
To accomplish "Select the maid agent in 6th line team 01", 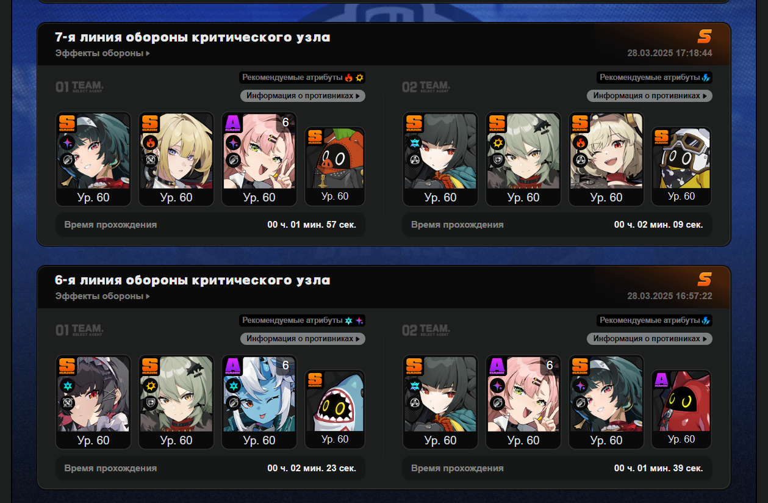I will pyautogui.click(x=93, y=402).
